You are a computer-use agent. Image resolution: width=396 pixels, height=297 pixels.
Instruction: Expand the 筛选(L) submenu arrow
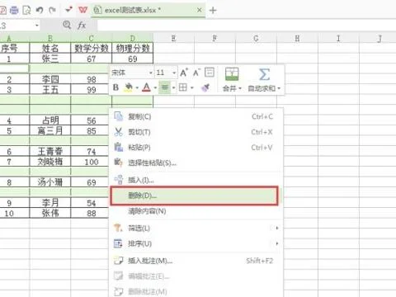(x=277, y=228)
